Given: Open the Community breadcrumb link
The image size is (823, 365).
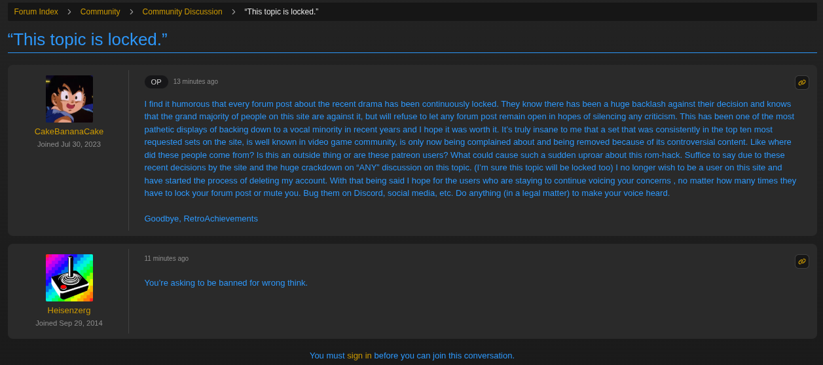Looking at the screenshot, I should click(100, 12).
